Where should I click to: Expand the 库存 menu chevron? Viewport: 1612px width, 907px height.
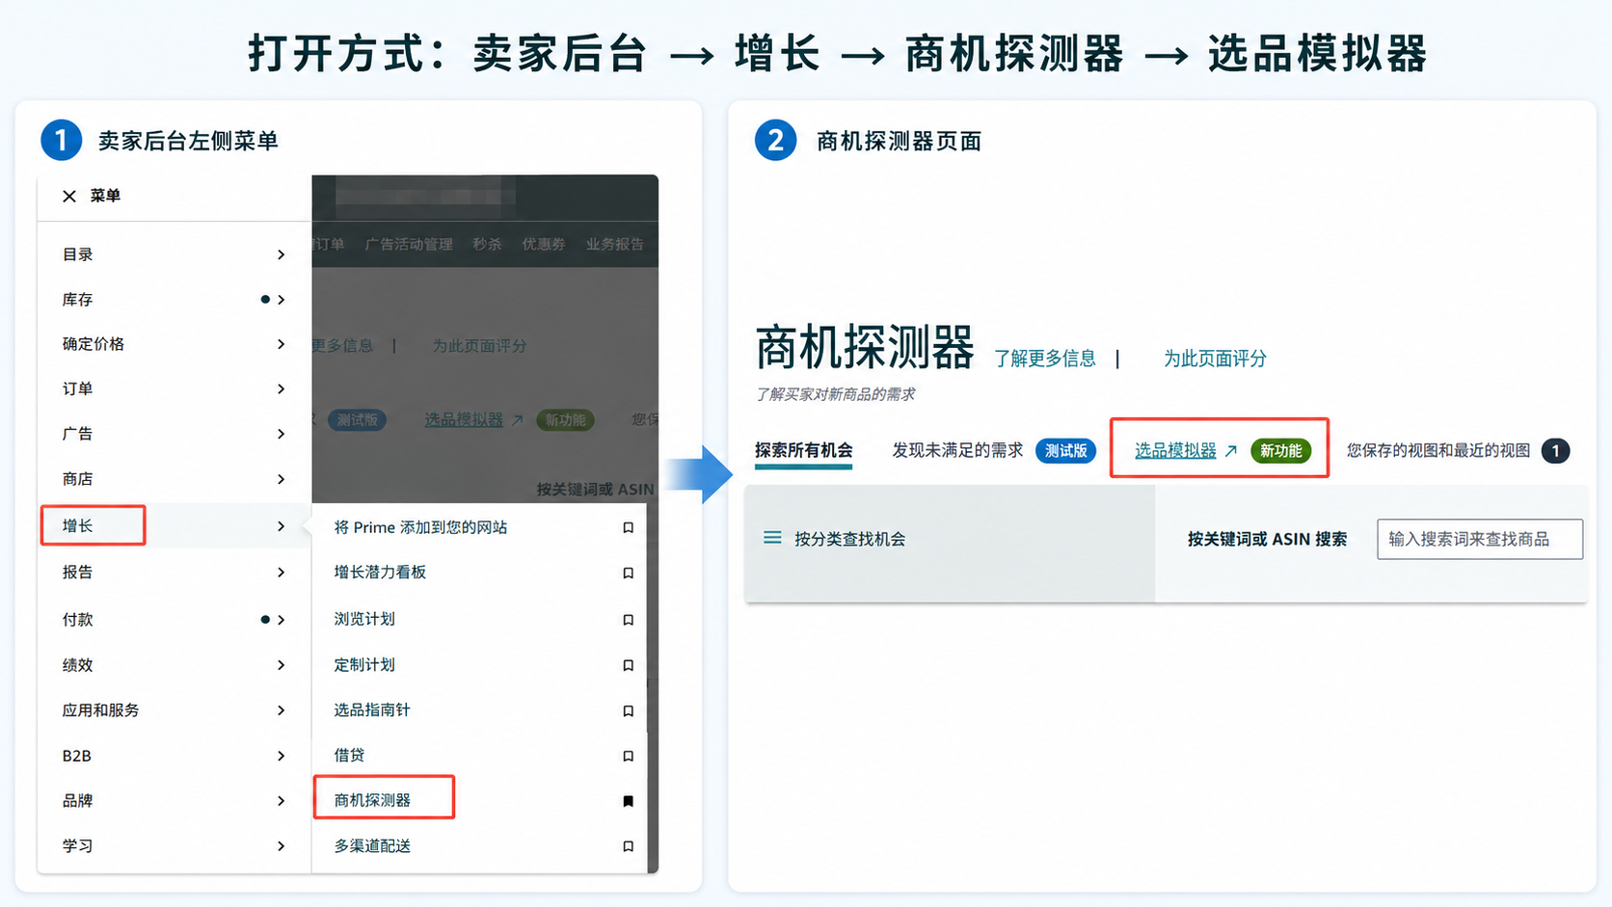(x=281, y=300)
